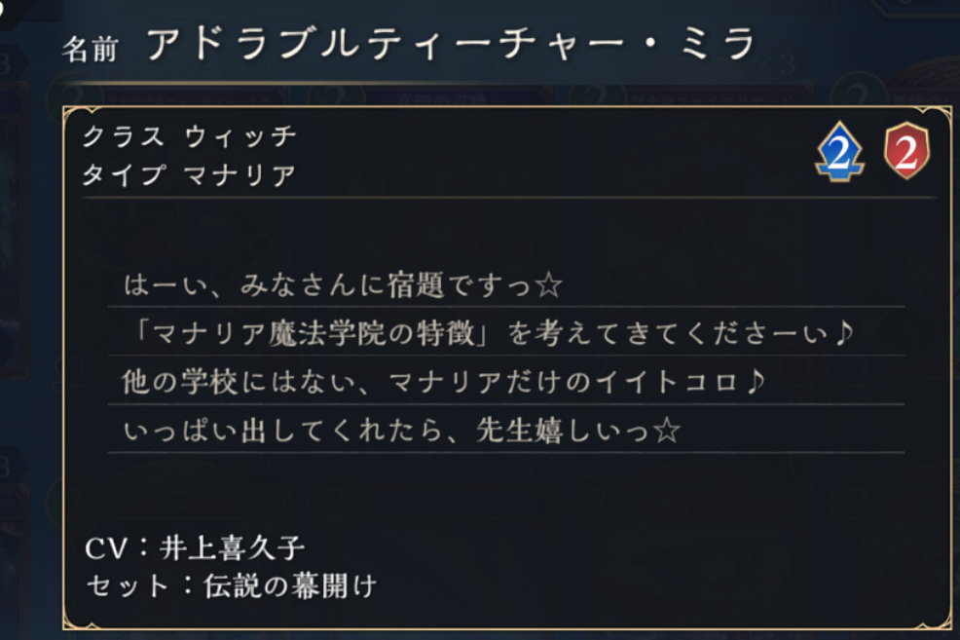Click the ♪ symbol after イイトコロ

point(755,382)
